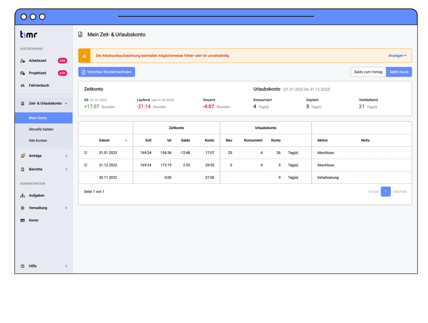The height and width of the screenshot is (323, 428).
Task: Select page 1 in pagination
Action: 386,192
